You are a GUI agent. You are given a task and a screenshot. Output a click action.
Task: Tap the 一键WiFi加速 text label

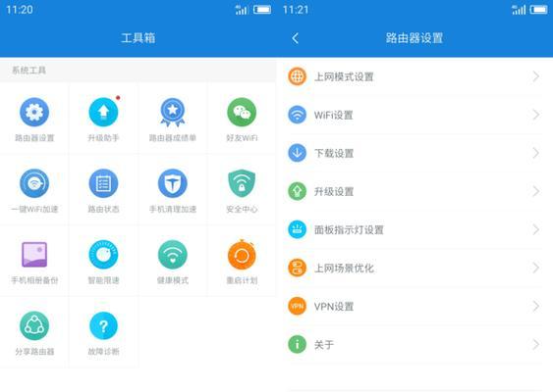point(34,210)
